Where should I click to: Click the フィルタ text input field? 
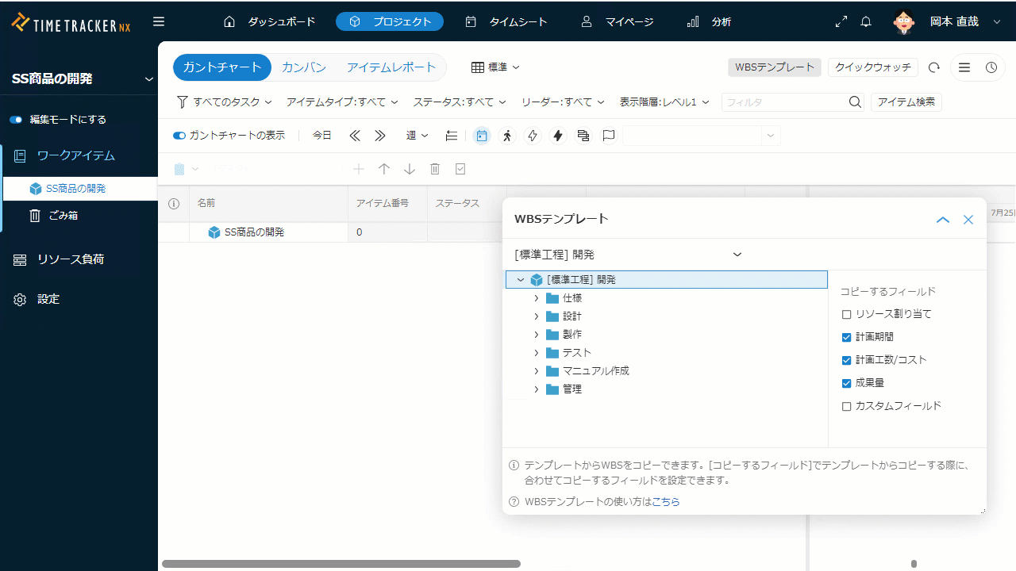point(783,102)
